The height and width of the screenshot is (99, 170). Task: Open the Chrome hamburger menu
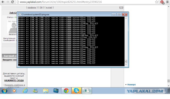point(167,2)
